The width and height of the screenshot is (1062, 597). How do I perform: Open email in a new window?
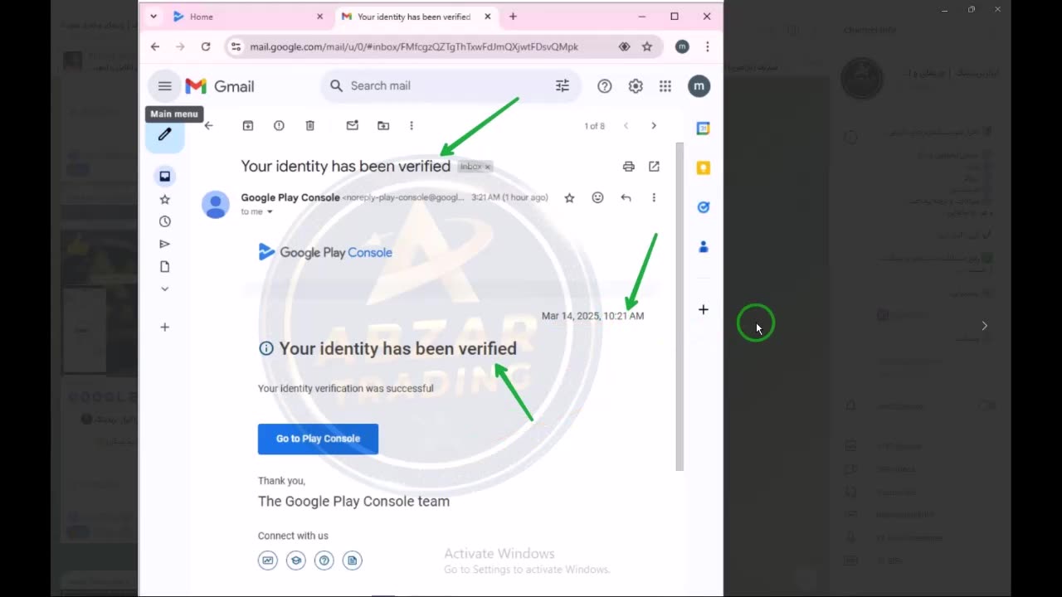click(654, 166)
